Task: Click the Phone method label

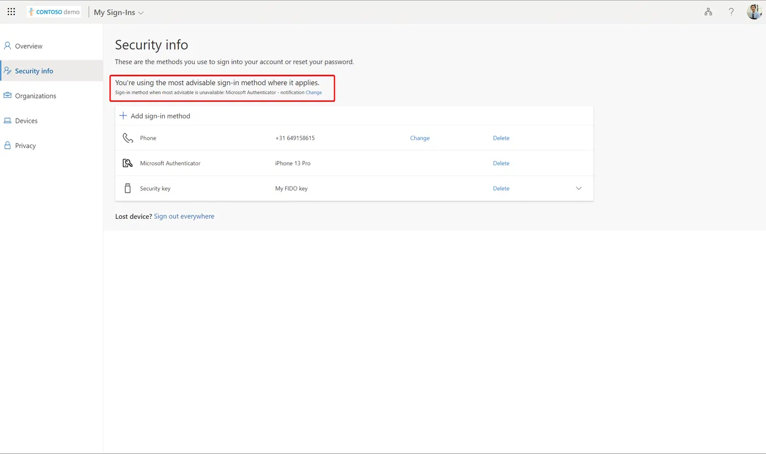Action: [x=148, y=138]
